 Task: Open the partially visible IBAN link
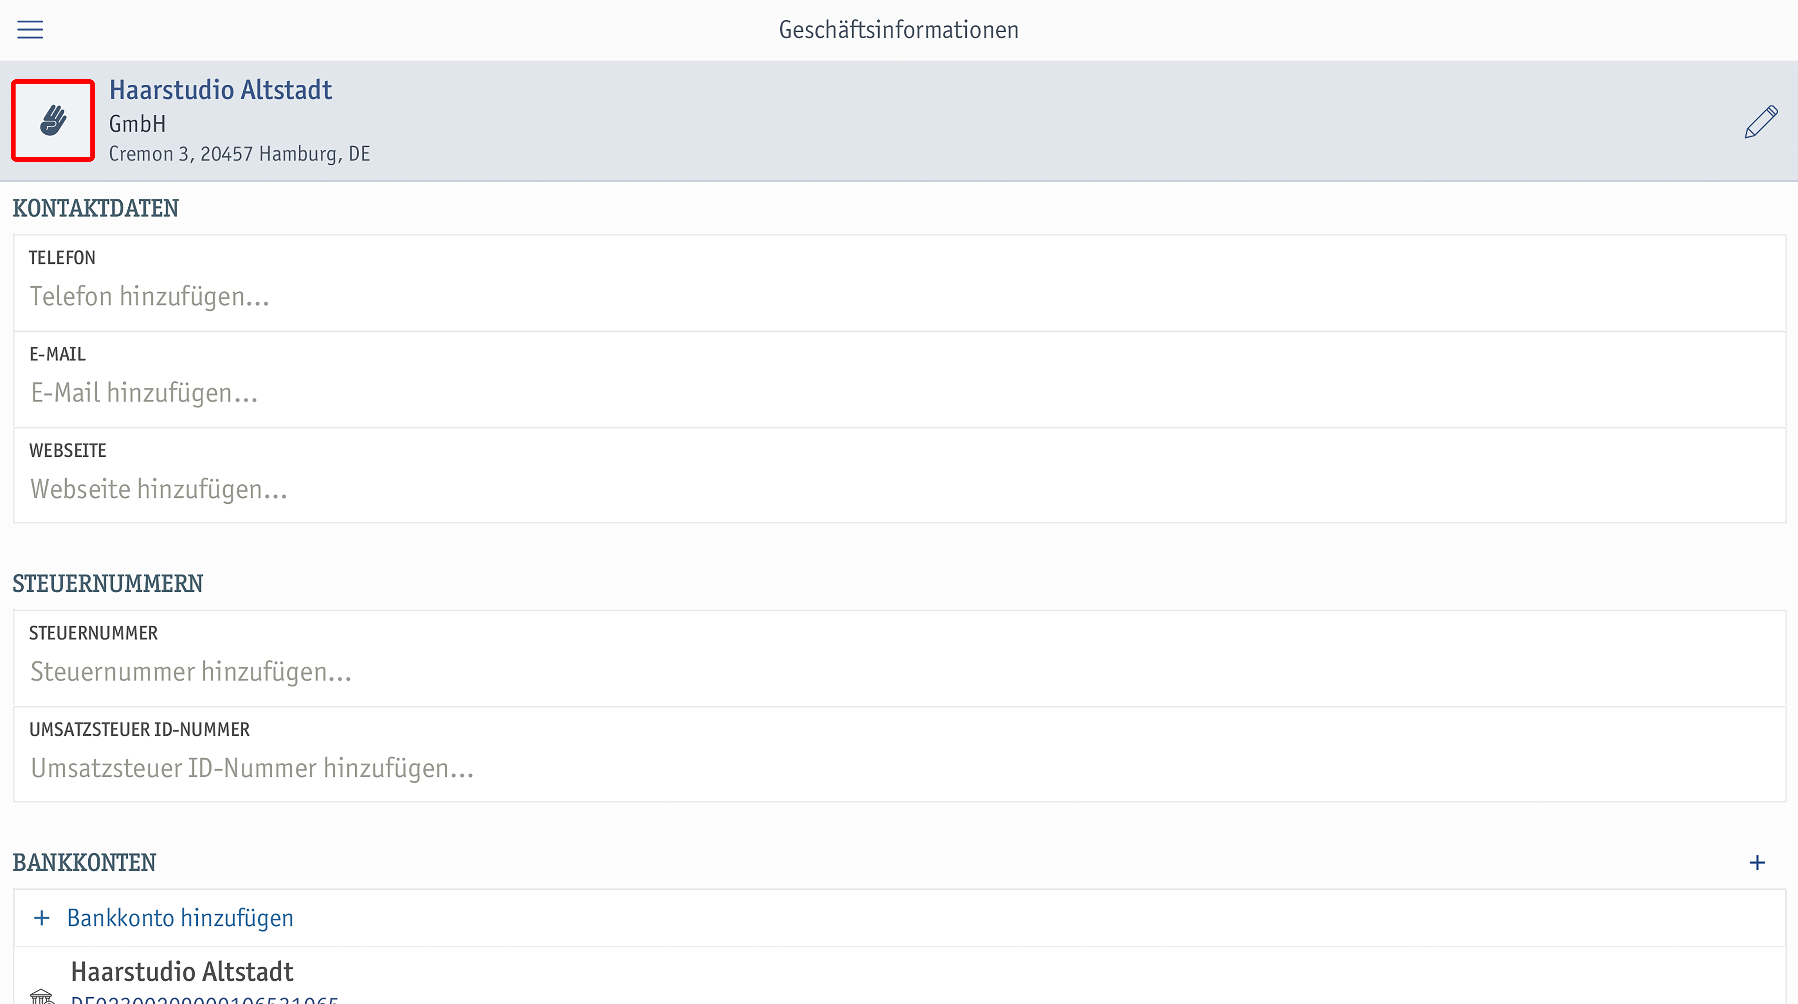point(205,999)
